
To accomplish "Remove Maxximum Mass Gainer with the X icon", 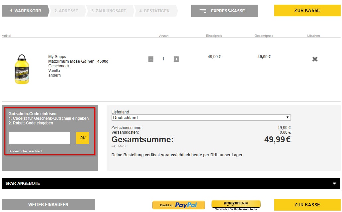I will (x=315, y=59).
